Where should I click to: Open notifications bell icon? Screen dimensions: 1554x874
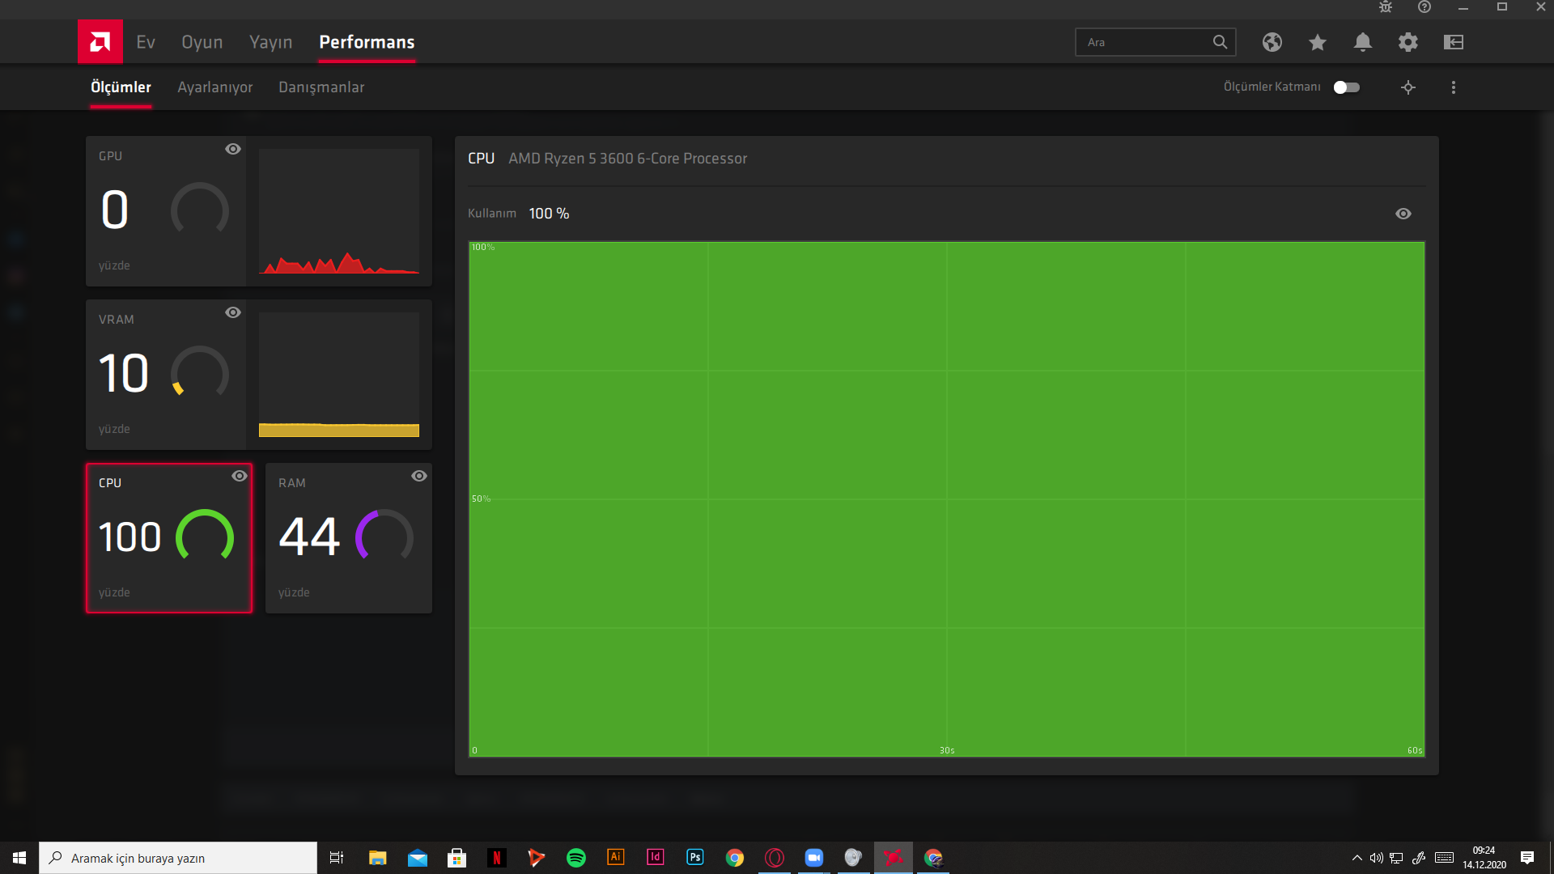(1363, 42)
